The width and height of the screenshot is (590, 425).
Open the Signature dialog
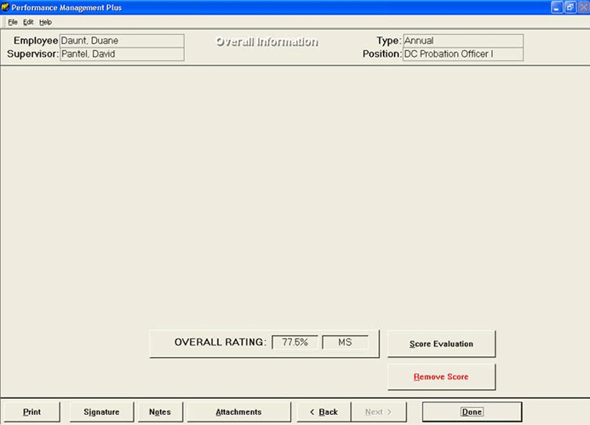[101, 412]
